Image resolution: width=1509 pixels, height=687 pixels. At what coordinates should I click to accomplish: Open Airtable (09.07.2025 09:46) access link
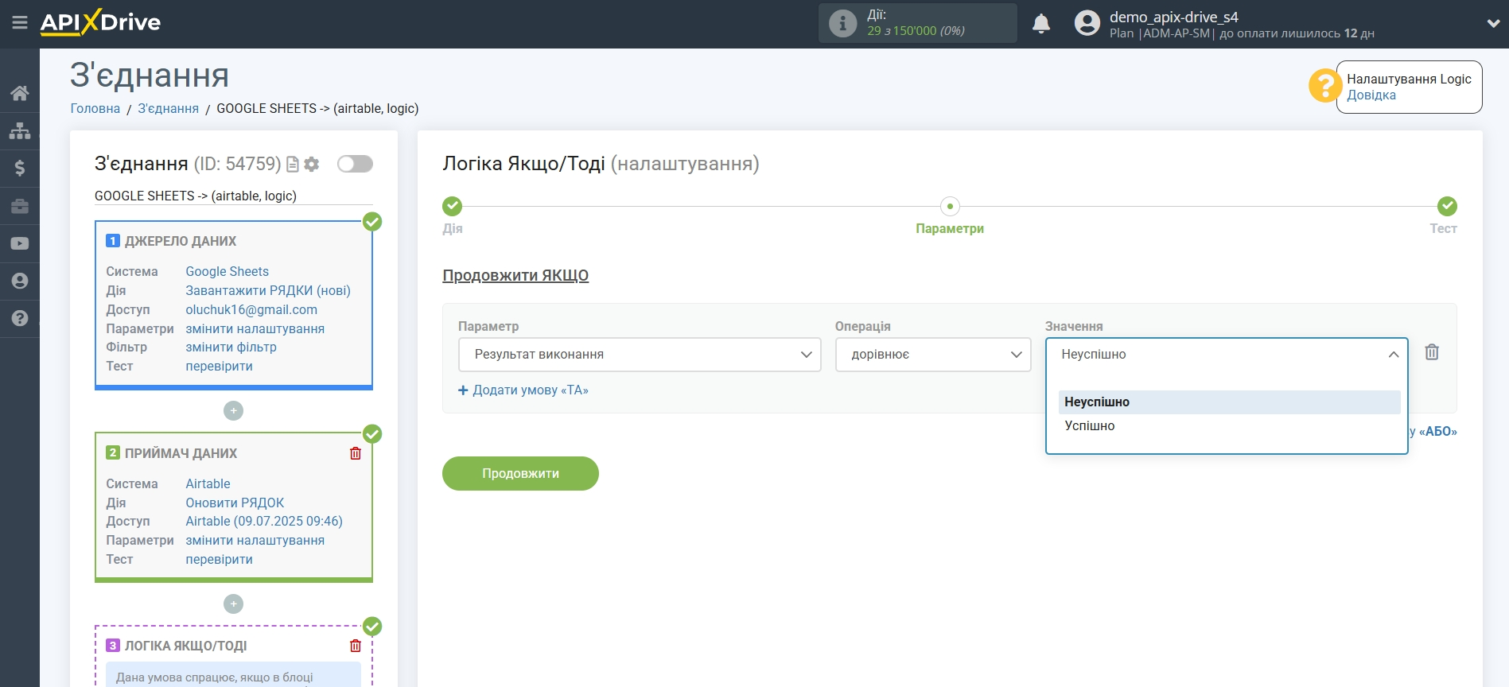(264, 522)
